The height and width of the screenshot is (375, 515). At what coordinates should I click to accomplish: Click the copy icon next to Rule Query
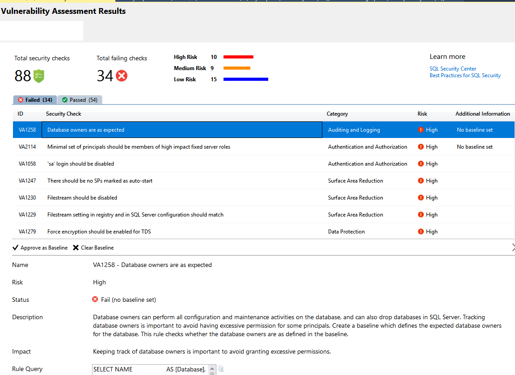221,369
